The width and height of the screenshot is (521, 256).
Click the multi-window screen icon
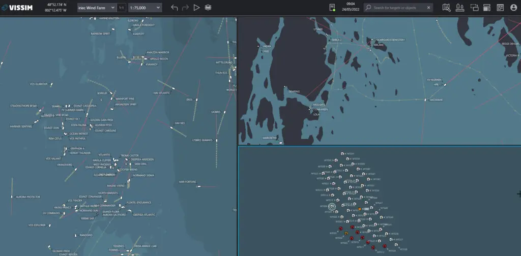[474, 8]
